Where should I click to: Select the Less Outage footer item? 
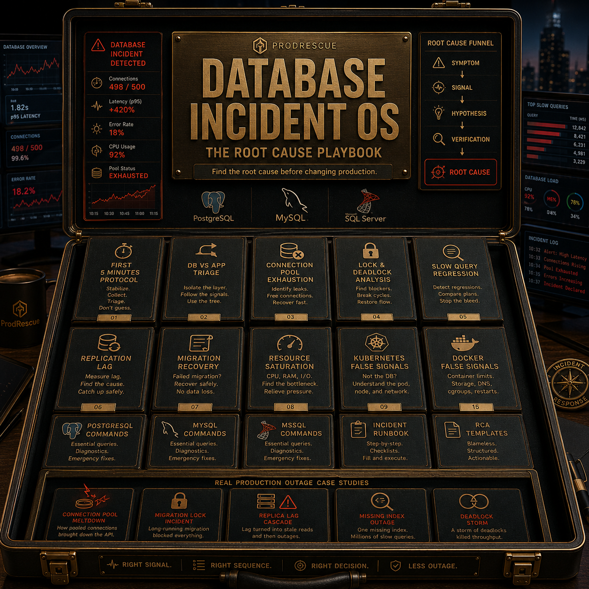[424, 566]
